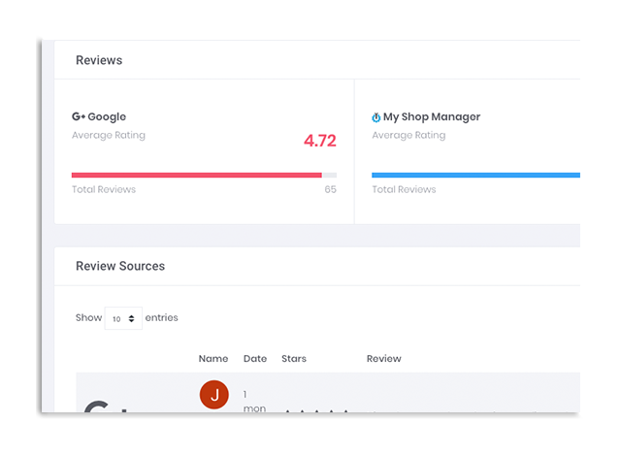Click the Google G+ icon

click(79, 117)
